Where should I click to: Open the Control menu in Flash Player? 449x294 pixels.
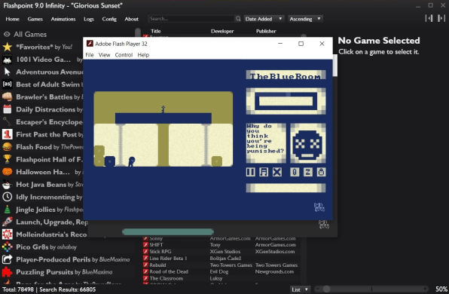coord(124,55)
